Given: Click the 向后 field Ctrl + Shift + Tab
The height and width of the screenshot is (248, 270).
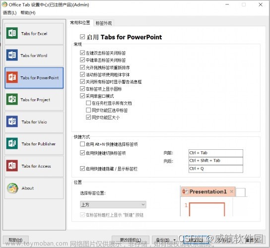Looking at the screenshot, I should [x=216, y=161].
